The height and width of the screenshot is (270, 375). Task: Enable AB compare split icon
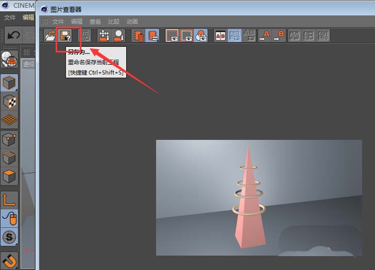click(220, 35)
